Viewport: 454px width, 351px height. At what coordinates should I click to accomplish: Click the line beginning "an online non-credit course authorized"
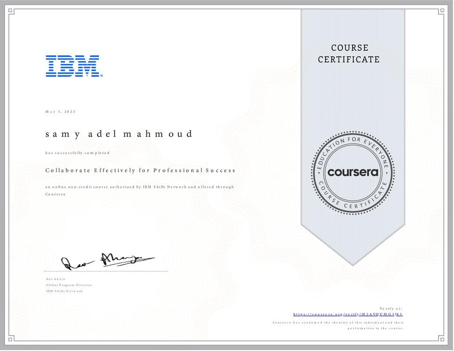tap(139, 190)
